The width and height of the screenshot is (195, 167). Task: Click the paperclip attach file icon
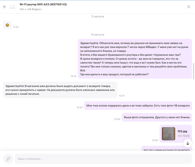(x=8, y=159)
